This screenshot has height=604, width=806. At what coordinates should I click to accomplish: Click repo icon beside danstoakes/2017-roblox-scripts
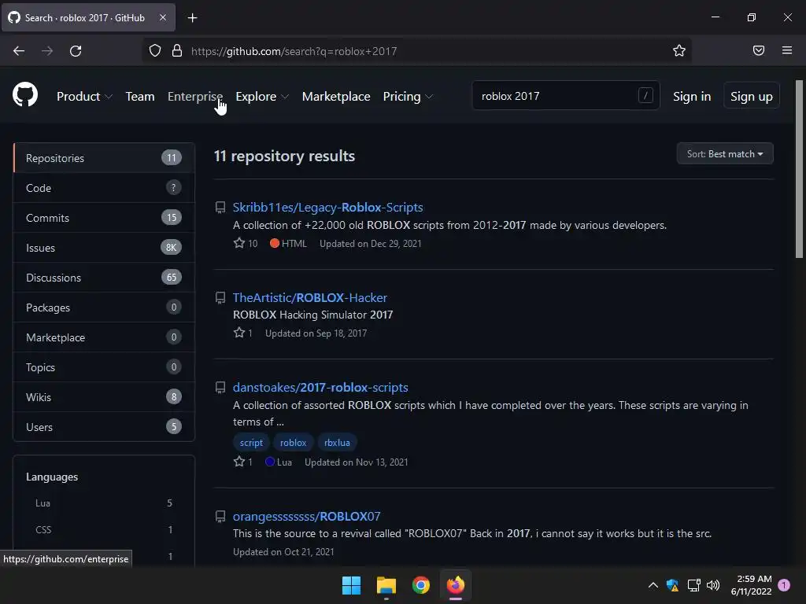[x=220, y=388]
